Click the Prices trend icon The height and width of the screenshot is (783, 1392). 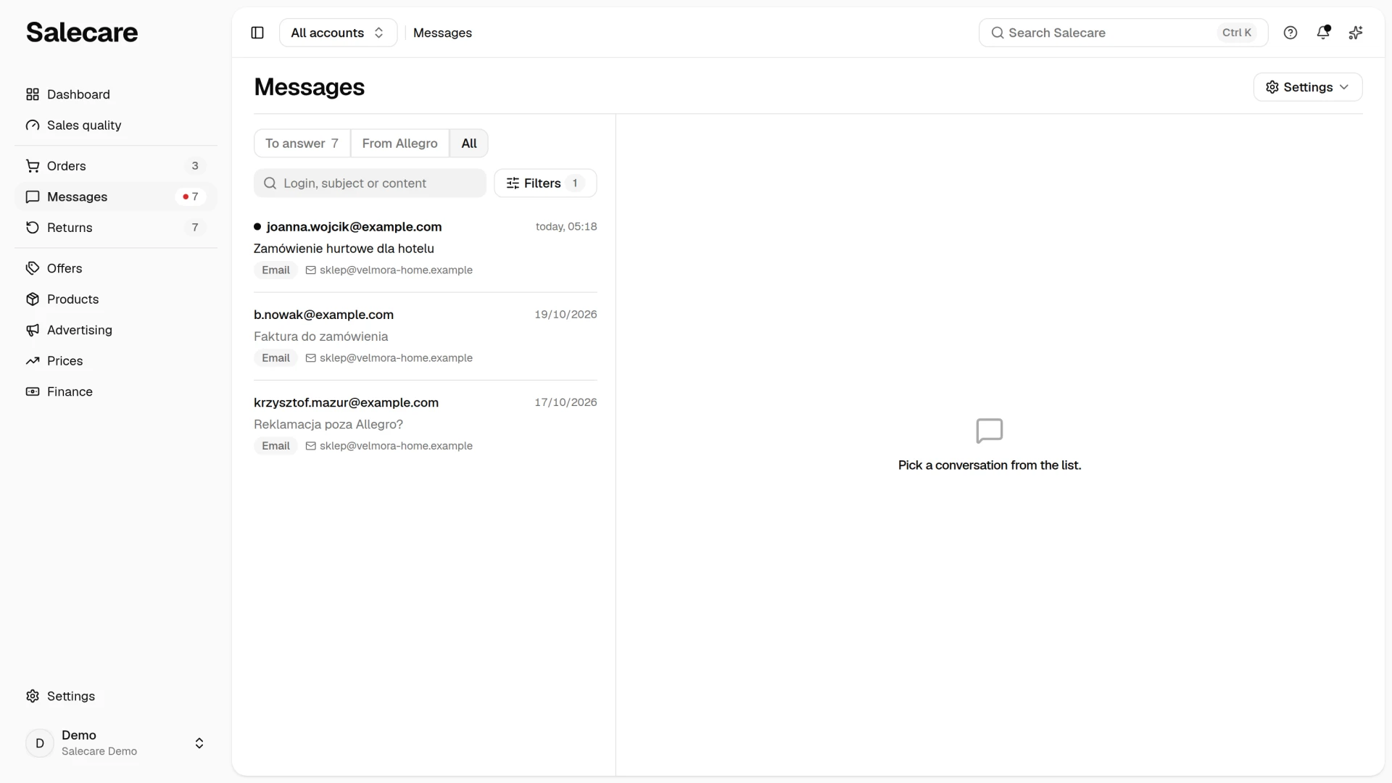(33, 361)
